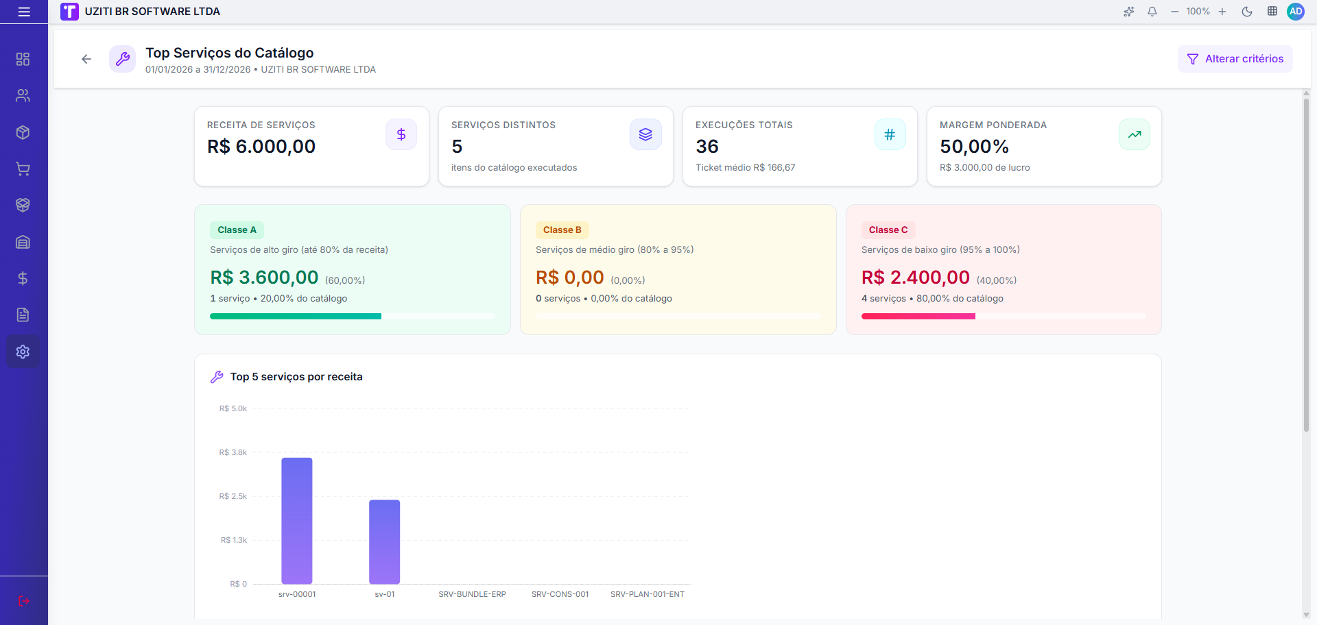Open the product box sidebar icon
This screenshot has width=1317, height=625.
click(x=23, y=132)
